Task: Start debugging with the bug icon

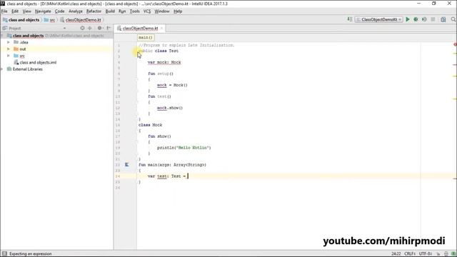Action: click(416, 19)
